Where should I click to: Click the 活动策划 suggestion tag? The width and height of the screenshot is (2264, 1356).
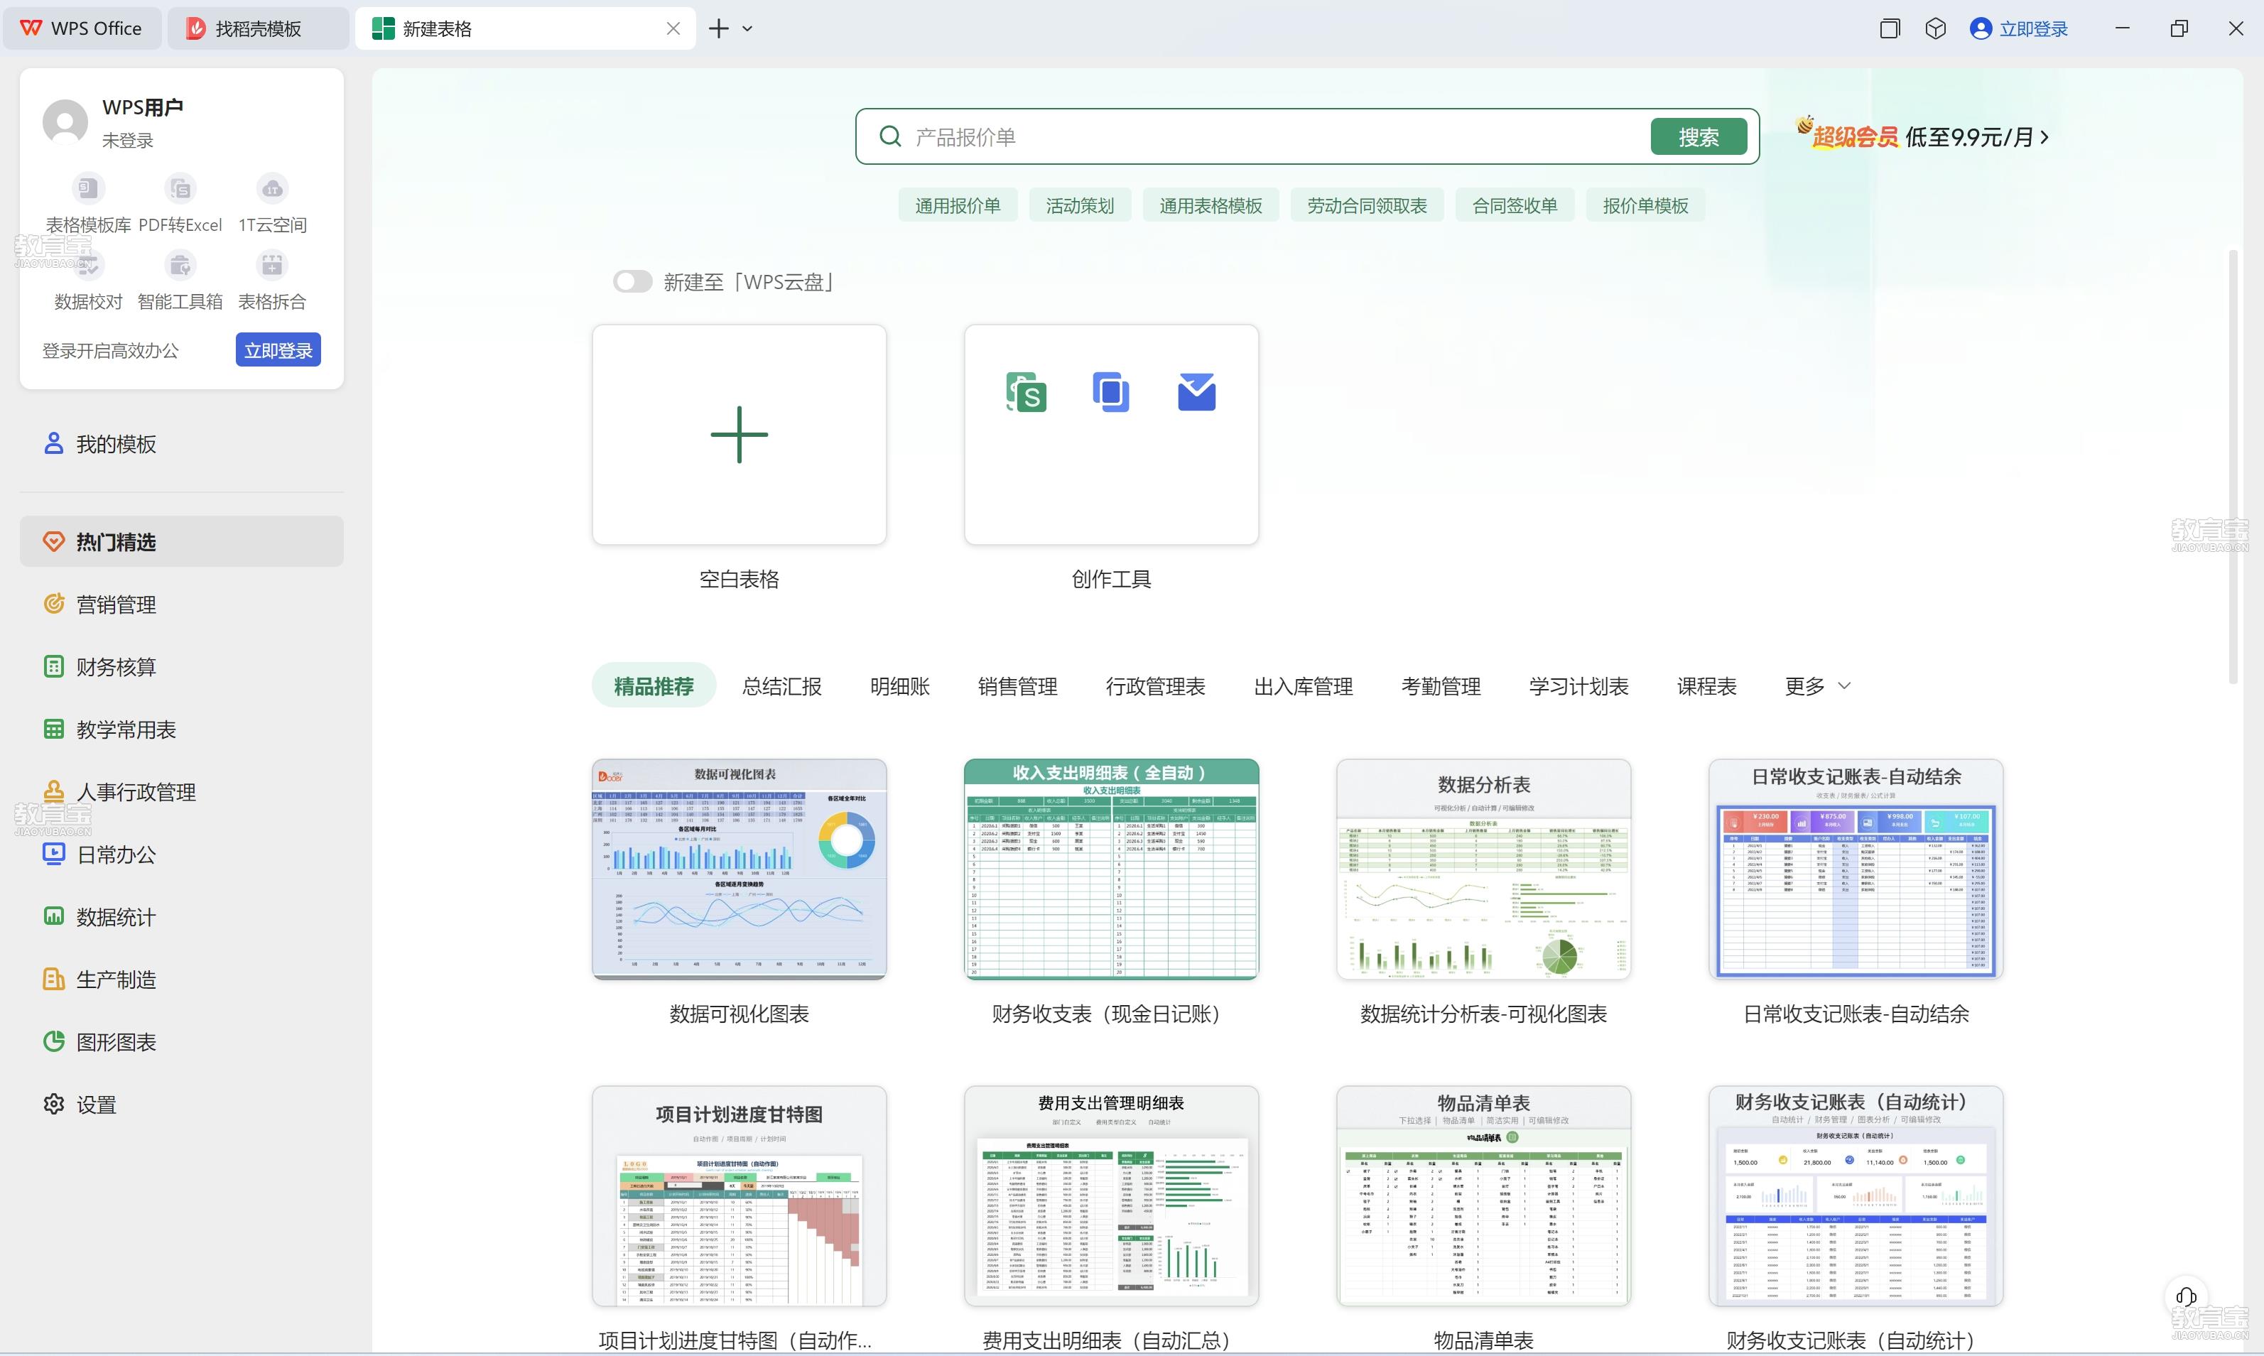click(1080, 205)
